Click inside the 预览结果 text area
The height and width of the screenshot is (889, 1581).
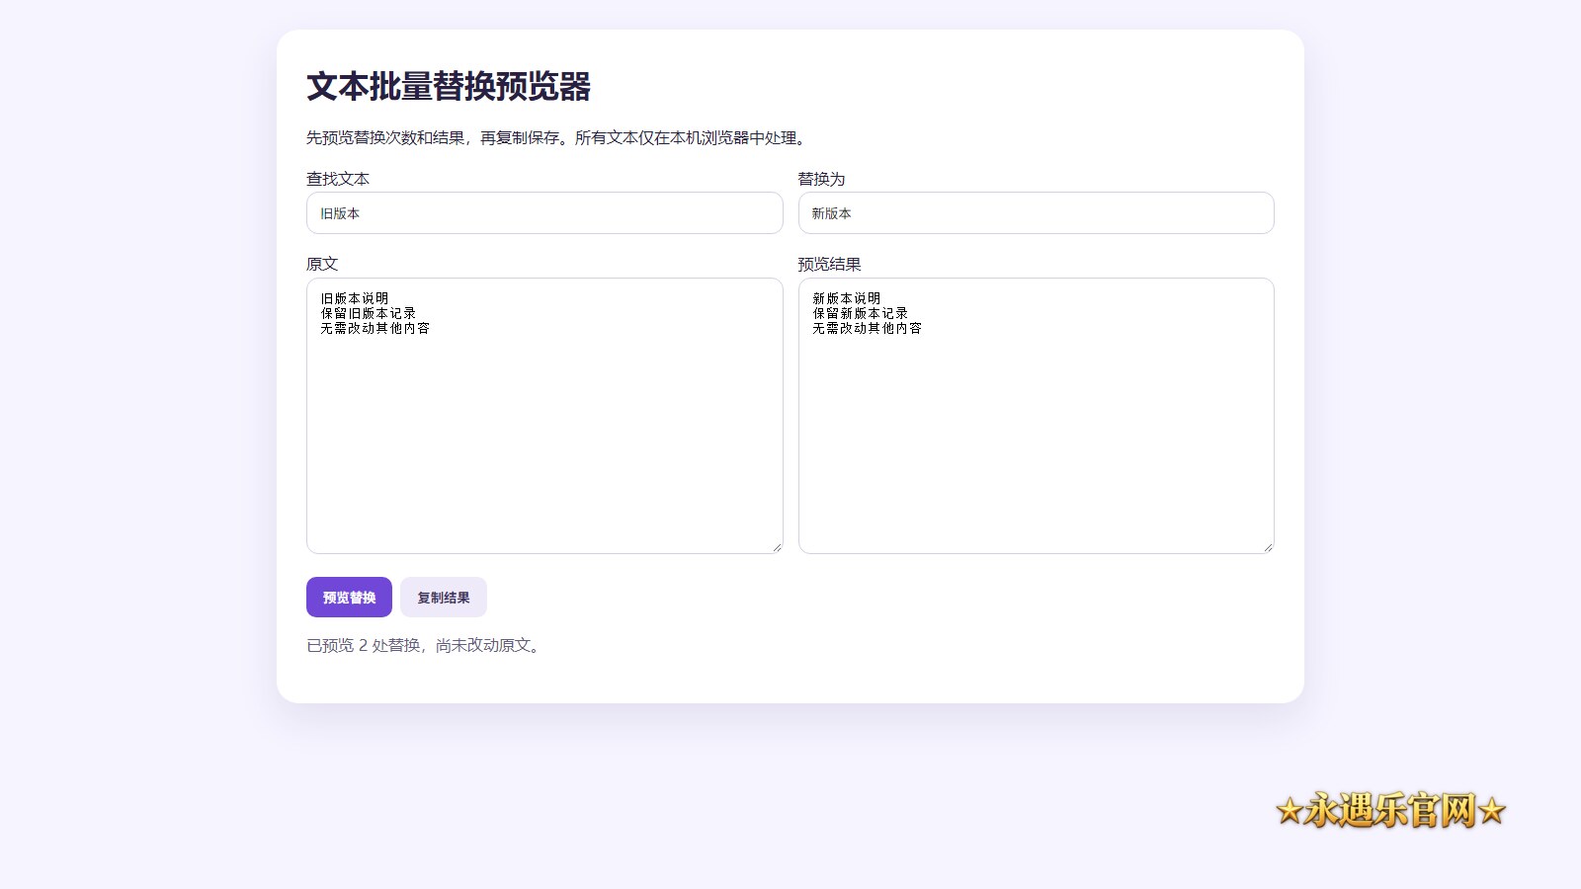point(1037,416)
